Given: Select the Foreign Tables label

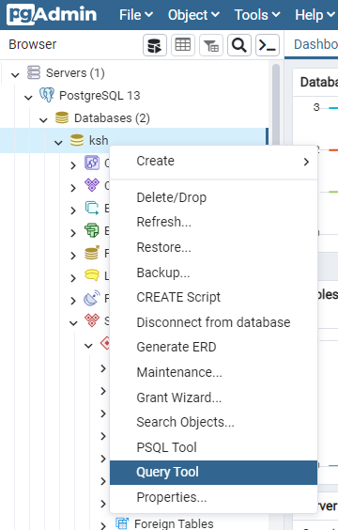Looking at the screenshot, I should (x=174, y=523).
